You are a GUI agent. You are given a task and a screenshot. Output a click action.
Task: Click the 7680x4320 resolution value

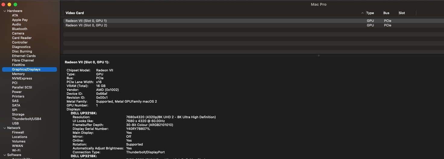pos(171,117)
